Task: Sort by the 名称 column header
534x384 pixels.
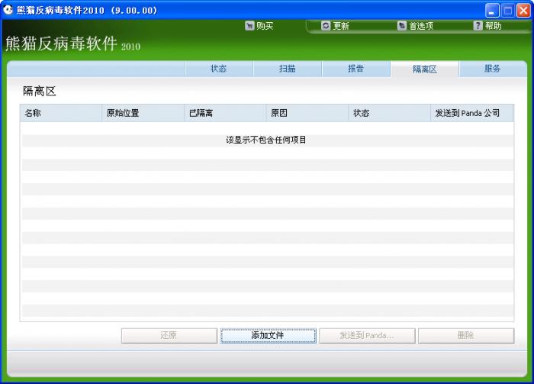Action: pyautogui.click(x=60, y=113)
